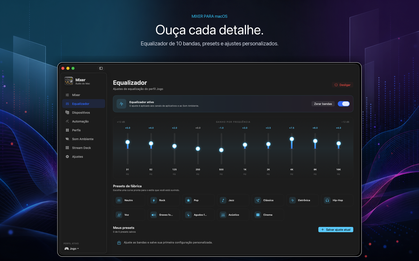The height and width of the screenshot is (261, 419).
Task: Click the Equalizador bars icon in sidebar
Action: coord(67,104)
